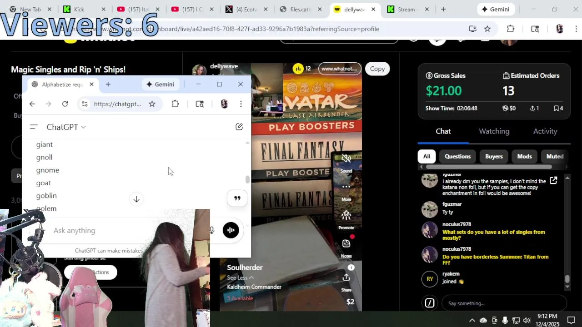582x327 pixels.
Task: Switch to the Watching tab
Action: tap(494, 131)
